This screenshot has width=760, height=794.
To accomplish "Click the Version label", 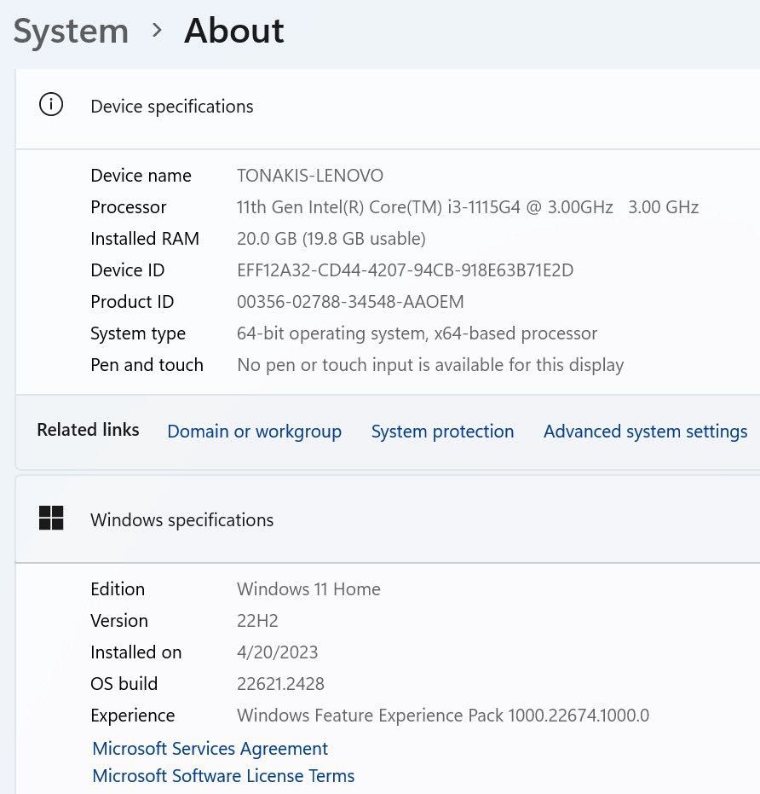I will (x=119, y=621).
